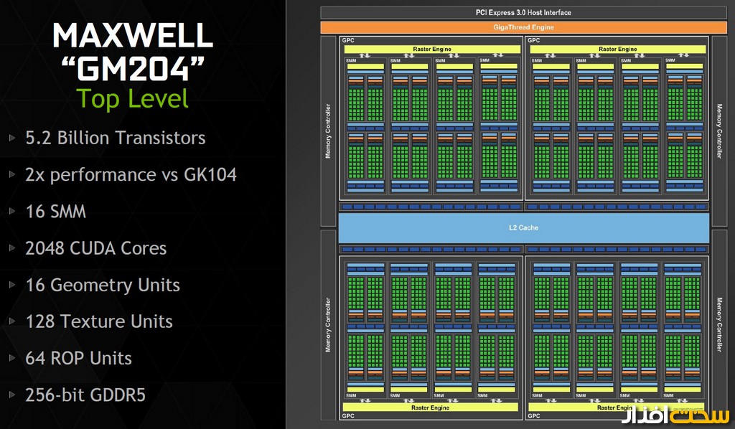Viewport: 735px width, 429px height.
Task: Click the MAXWELL title text
Action: [x=133, y=36]
